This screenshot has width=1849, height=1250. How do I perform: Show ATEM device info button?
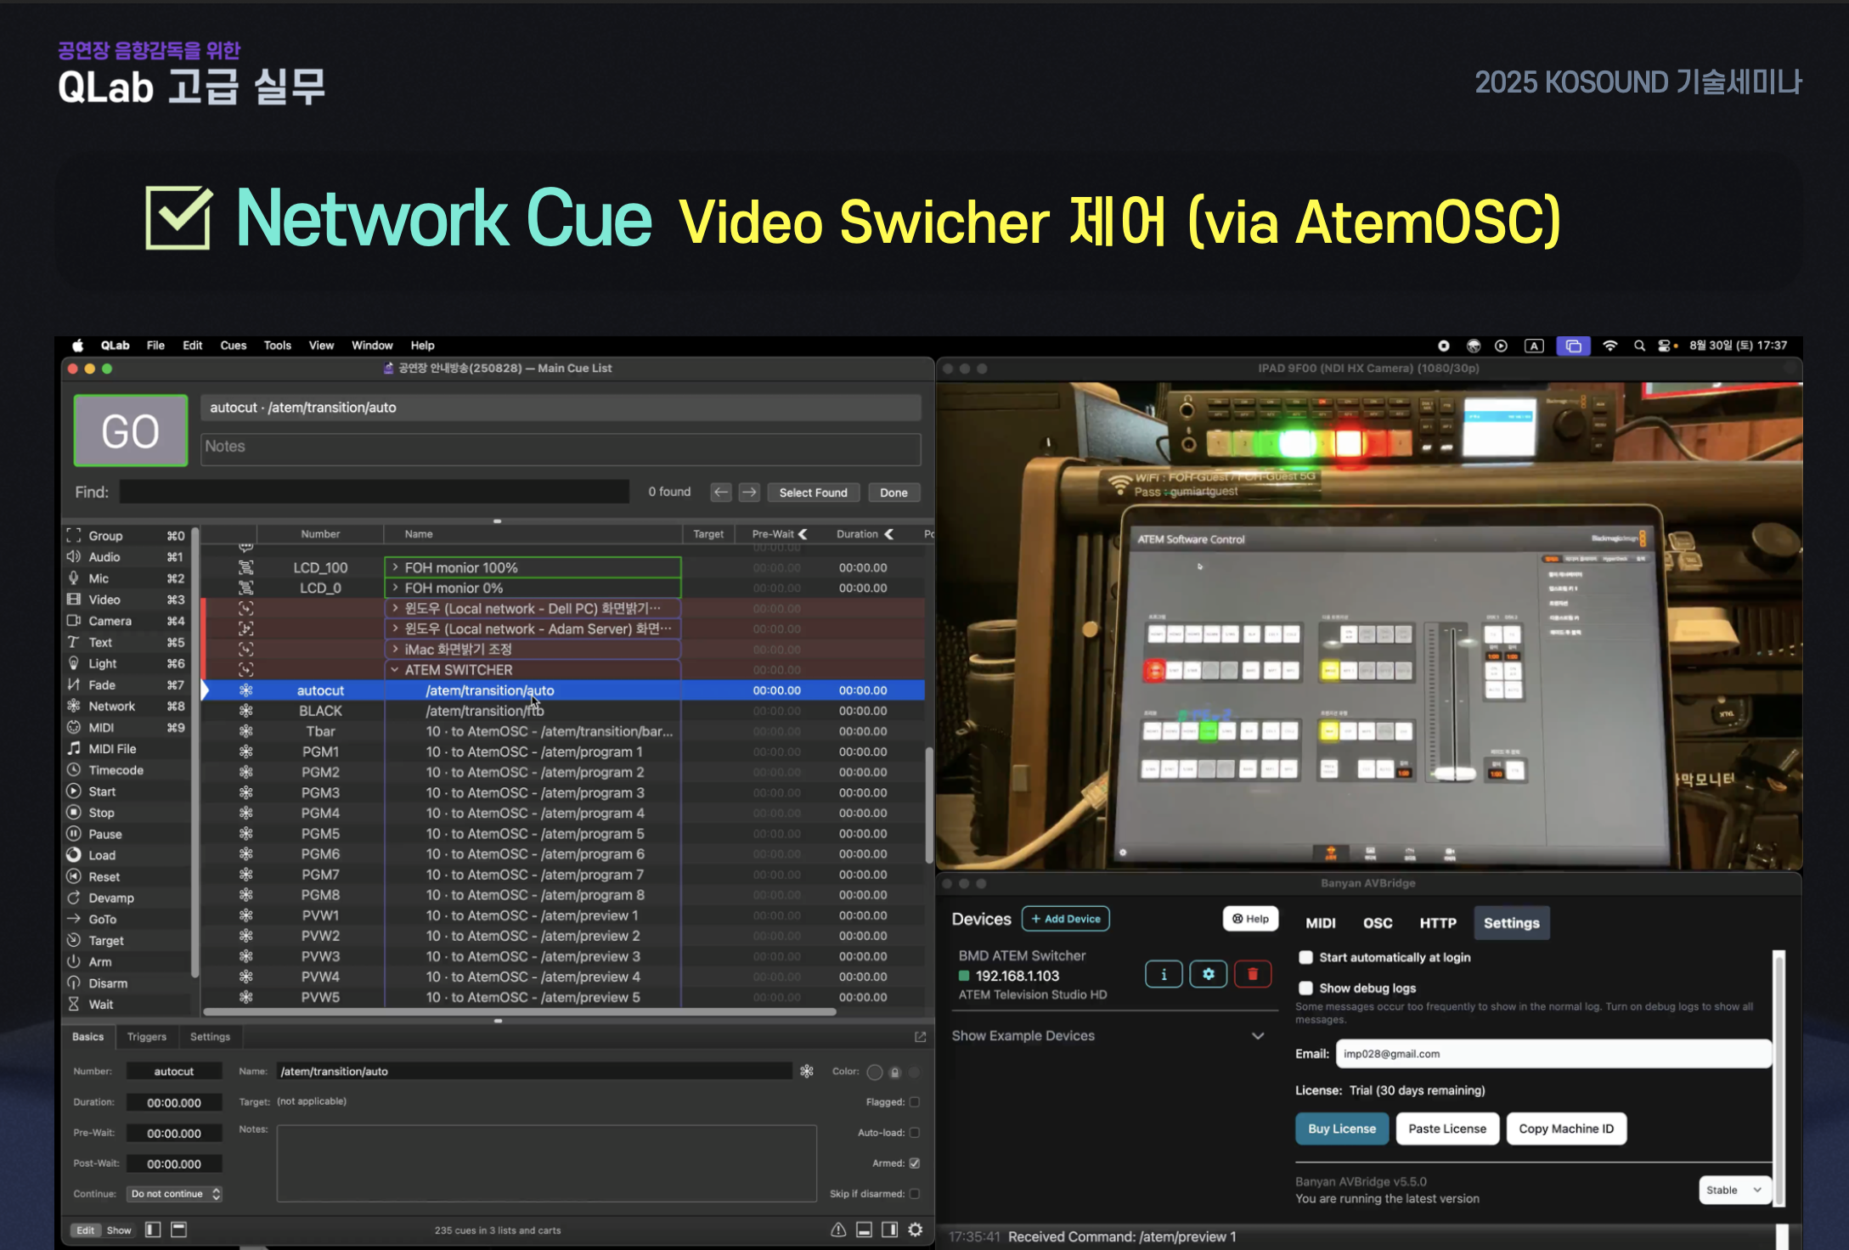[x=1164, y=974]
